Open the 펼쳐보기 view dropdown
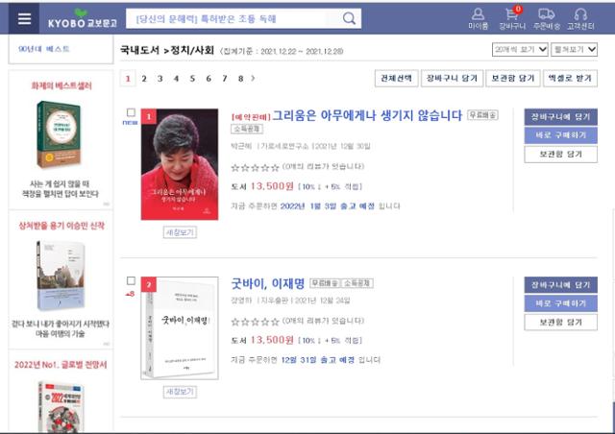Image resolution: width=615 pixels, height=434 pixels. pos(574,49)
